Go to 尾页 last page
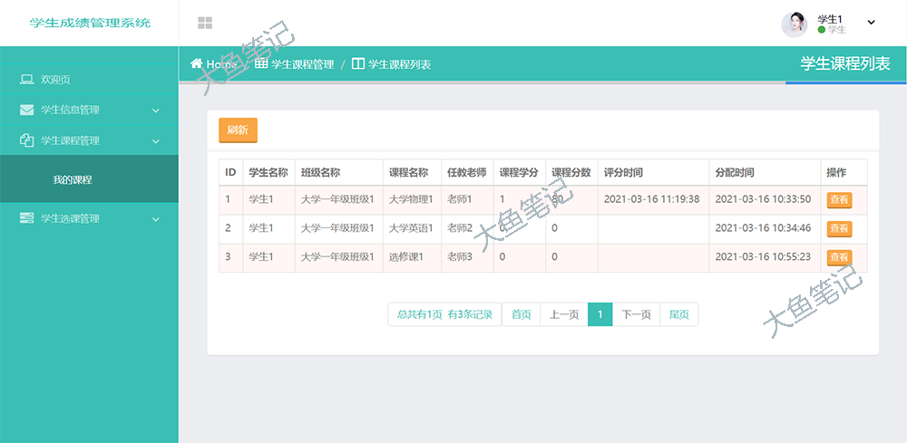This screenshot has height=443, width=907. click(679, 314)
